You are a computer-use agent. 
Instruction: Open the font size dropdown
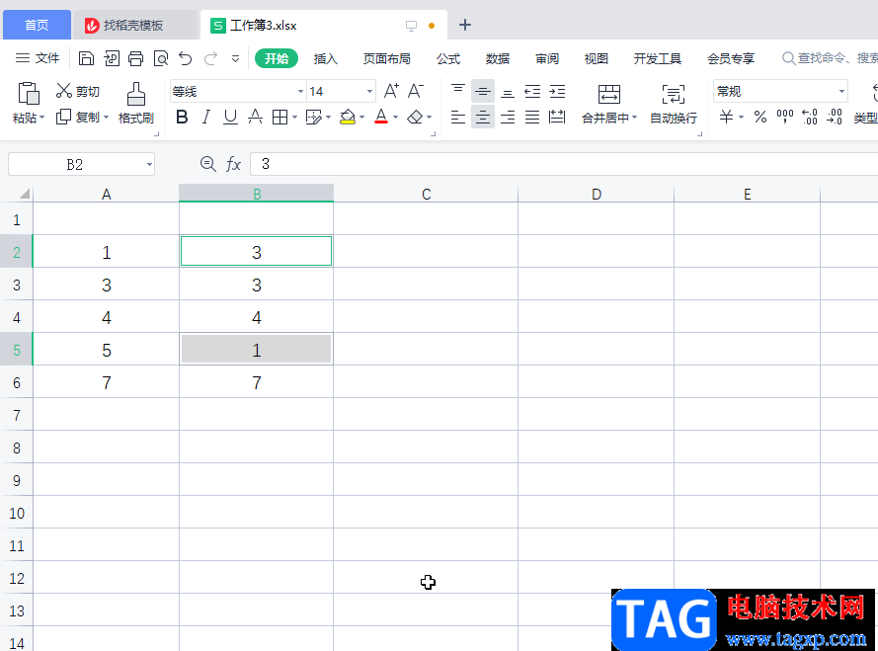pyautogui.click(x=369, y=91)
